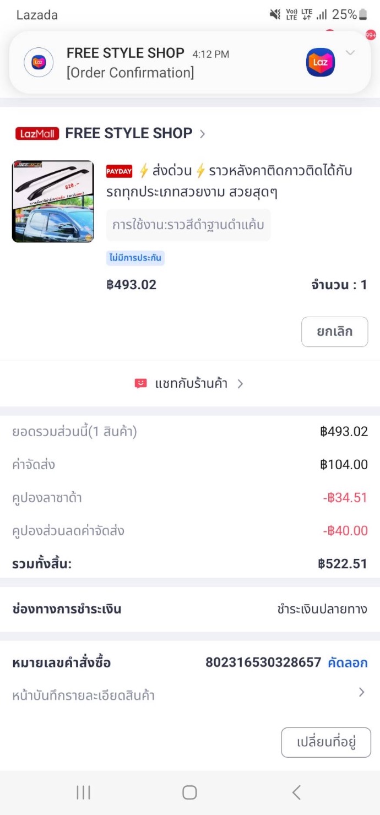Image resolution: width=380 pixels, height=815 pixels.
Task: Open แชทกับร้านค้า chat with seller
Action: point(191,384)
